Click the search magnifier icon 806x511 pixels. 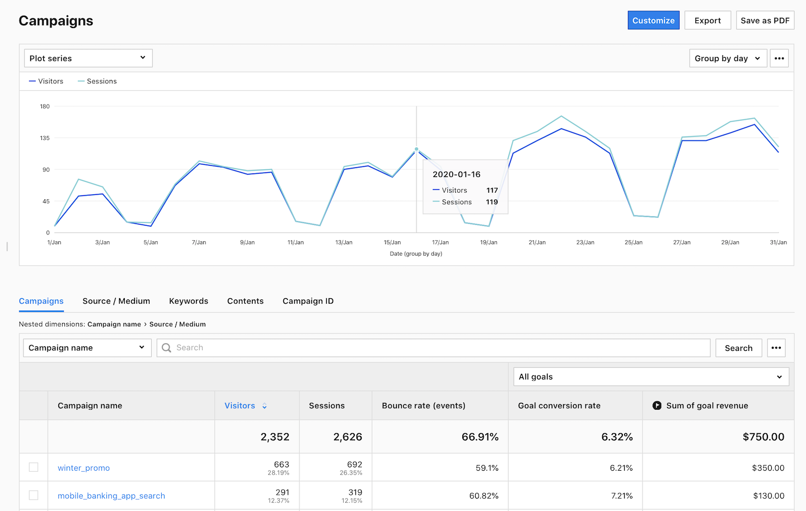166,348
